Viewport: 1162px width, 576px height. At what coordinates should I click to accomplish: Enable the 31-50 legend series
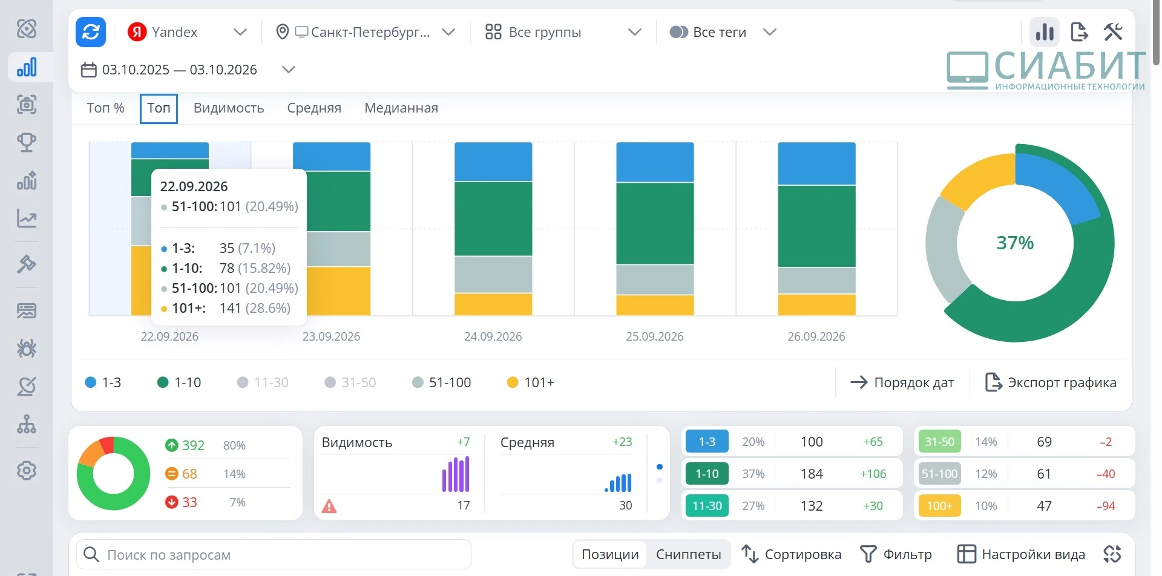(350, 382)
